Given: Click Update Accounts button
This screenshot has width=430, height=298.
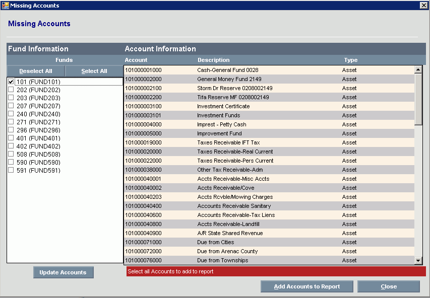Looking at the screenshot, I should [x=63, y=272].
